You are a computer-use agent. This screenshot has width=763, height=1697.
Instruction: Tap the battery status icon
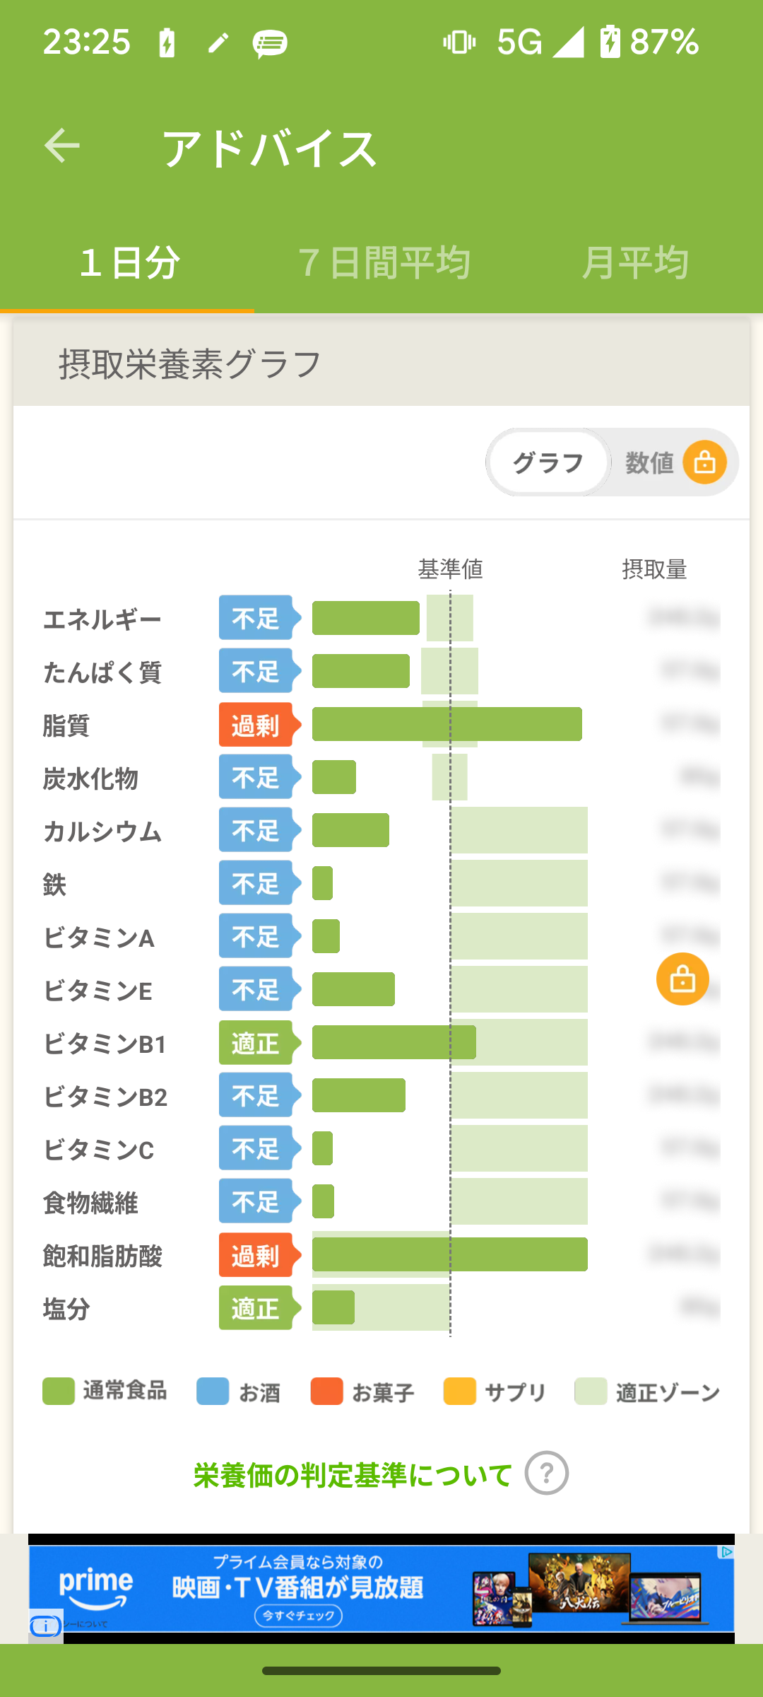click(x=610, y=42)
